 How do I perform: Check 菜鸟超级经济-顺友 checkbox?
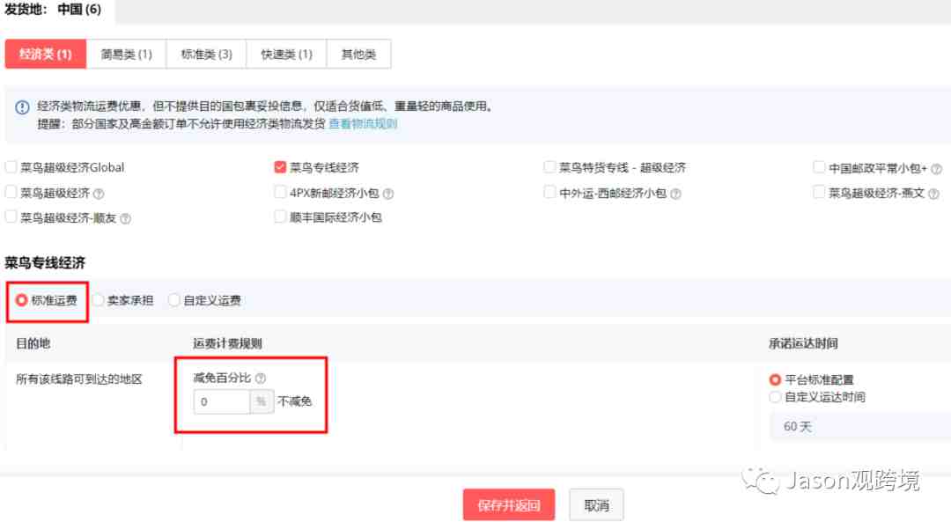click(x=11, y=217)
